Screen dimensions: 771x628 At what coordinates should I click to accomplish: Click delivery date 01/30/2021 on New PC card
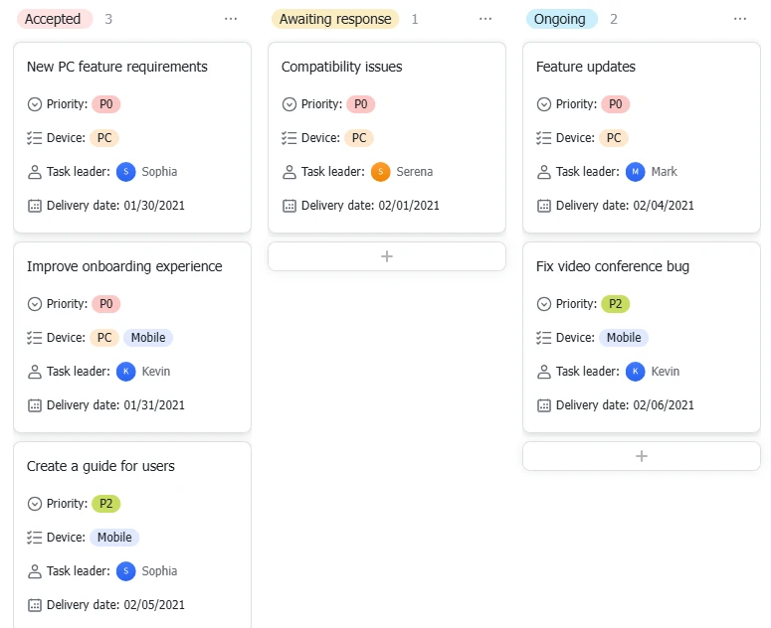pyautogui.click(x=154, y=206)
